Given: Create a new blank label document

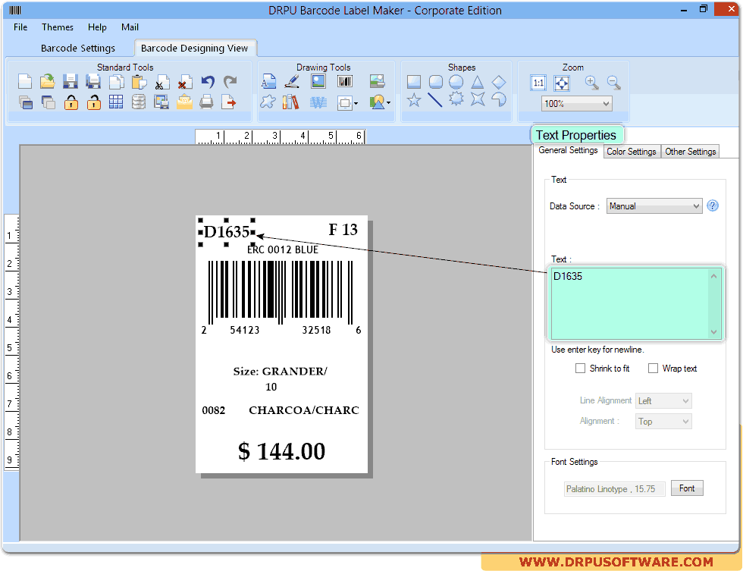Looking at the screenshot, I should [24, 82].
